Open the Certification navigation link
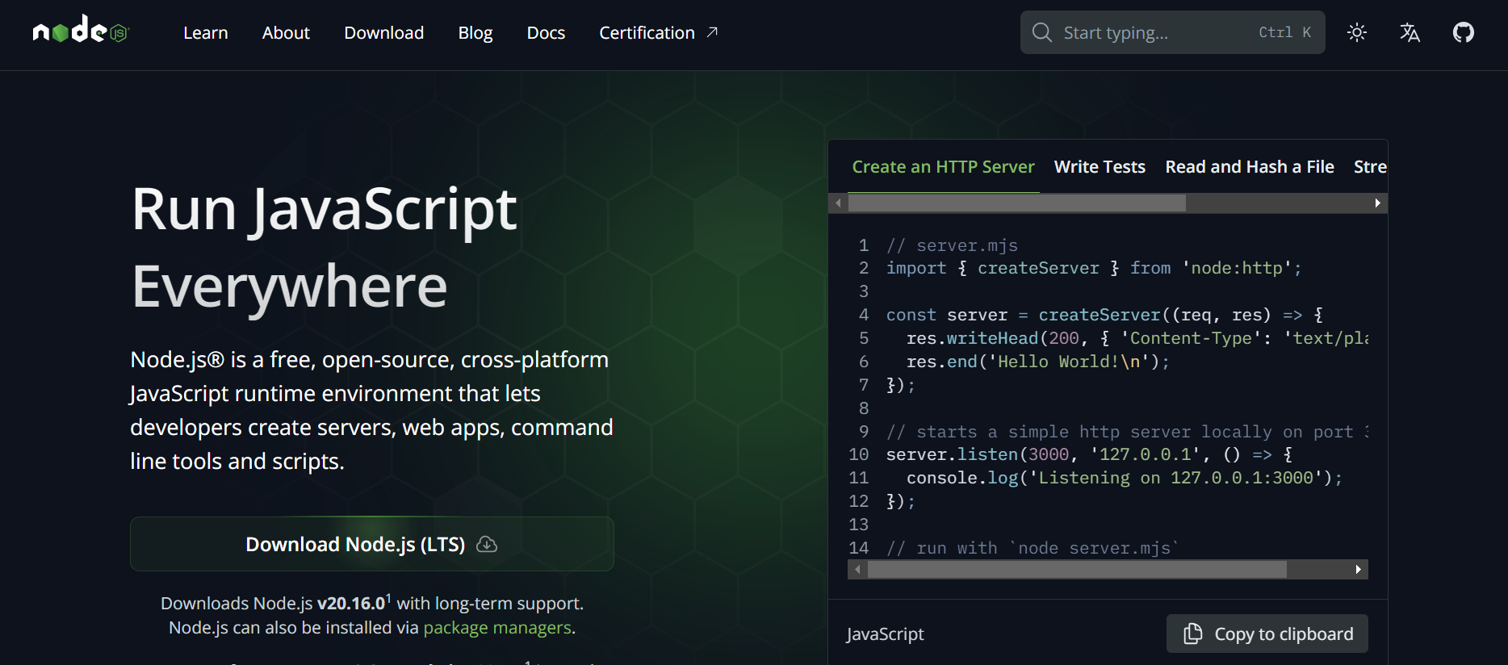 point(658,33)
